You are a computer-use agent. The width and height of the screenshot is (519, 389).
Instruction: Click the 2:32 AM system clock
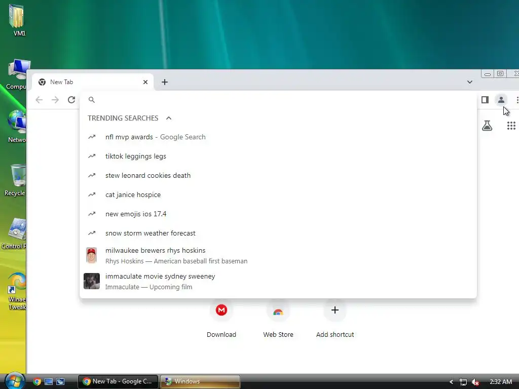point(501,382)
